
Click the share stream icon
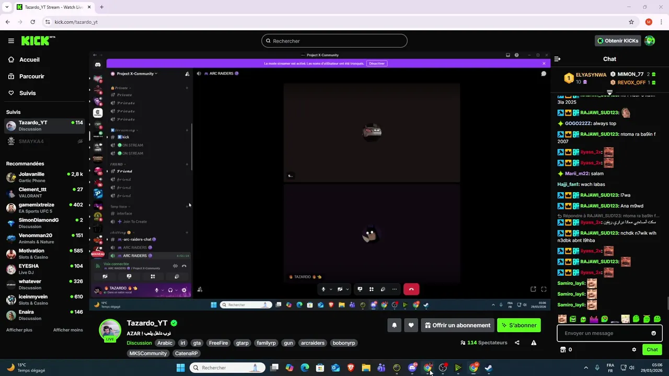pos(517,343)
